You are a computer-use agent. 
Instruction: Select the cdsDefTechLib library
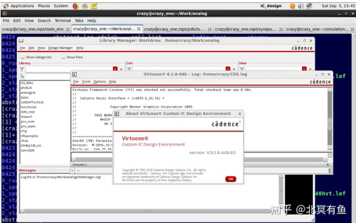tap(32, 102)
